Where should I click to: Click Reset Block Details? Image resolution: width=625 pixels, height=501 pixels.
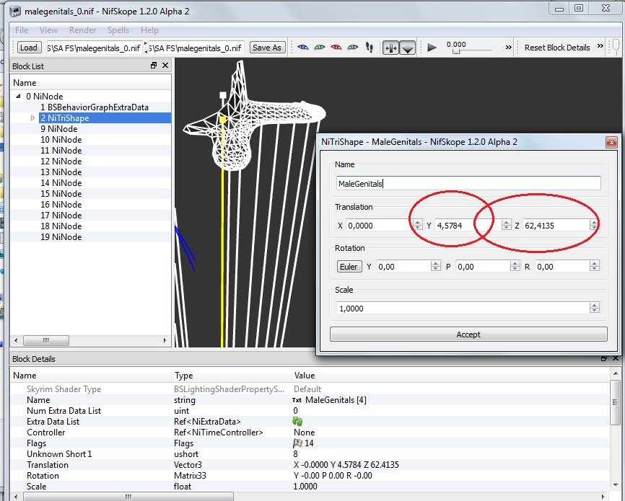pyautogui.click(x=557, y=48)
